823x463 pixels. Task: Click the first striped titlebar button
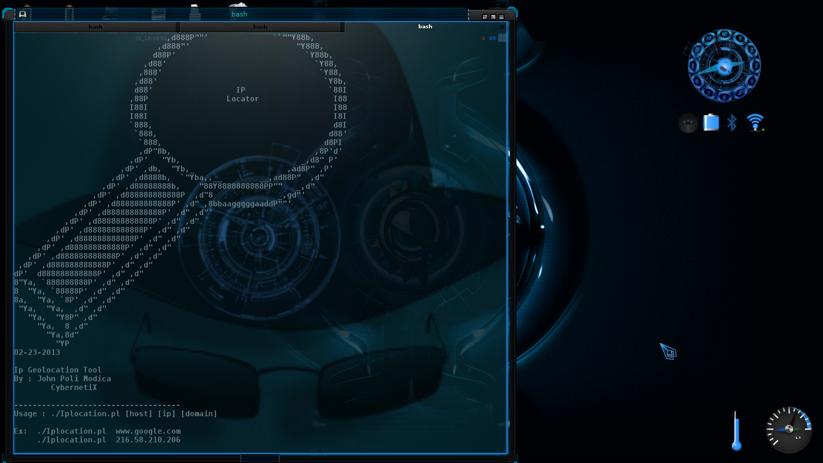(x=485, y=17)
